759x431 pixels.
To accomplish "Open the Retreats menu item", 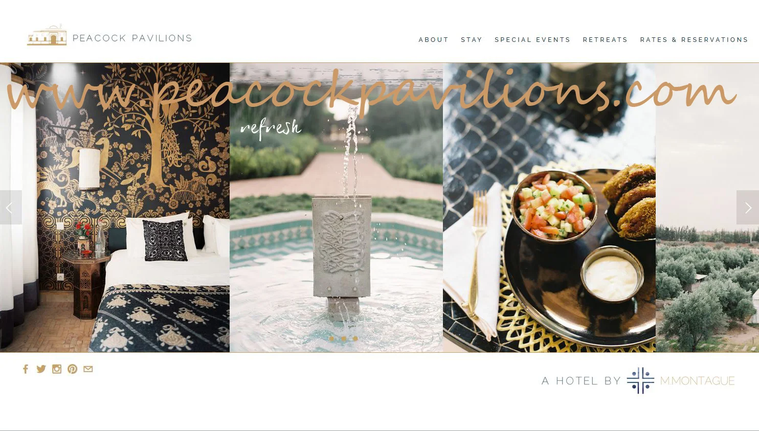I will [x=605, y=40].
